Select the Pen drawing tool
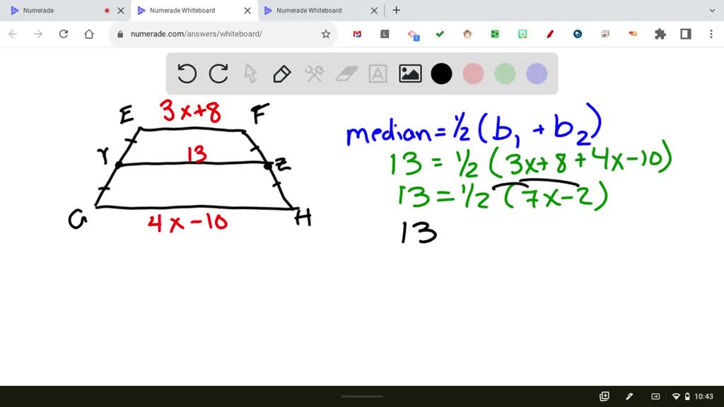The image size is (724, 407). coord(282,73)
